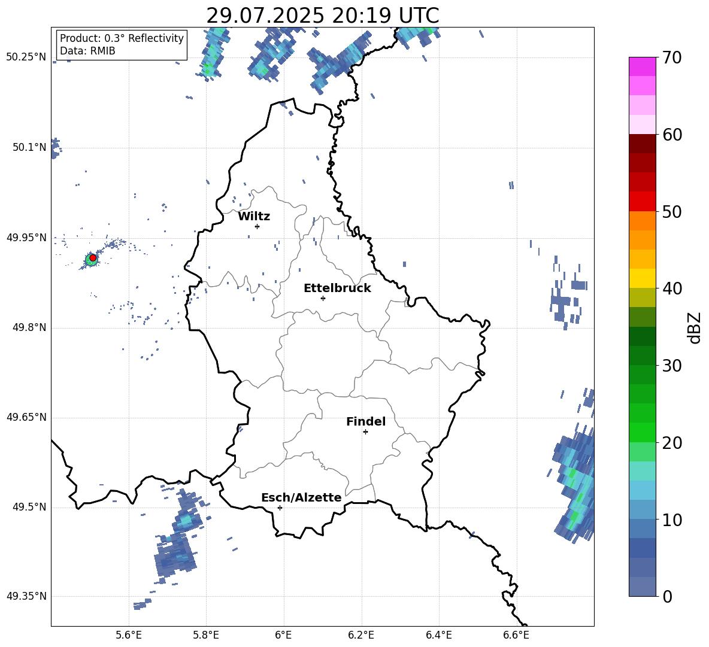Image resolution: width=709 pixels, height=647 pixels.
Task: Pick the orange colorbar swatch
Action: (642, 220)
